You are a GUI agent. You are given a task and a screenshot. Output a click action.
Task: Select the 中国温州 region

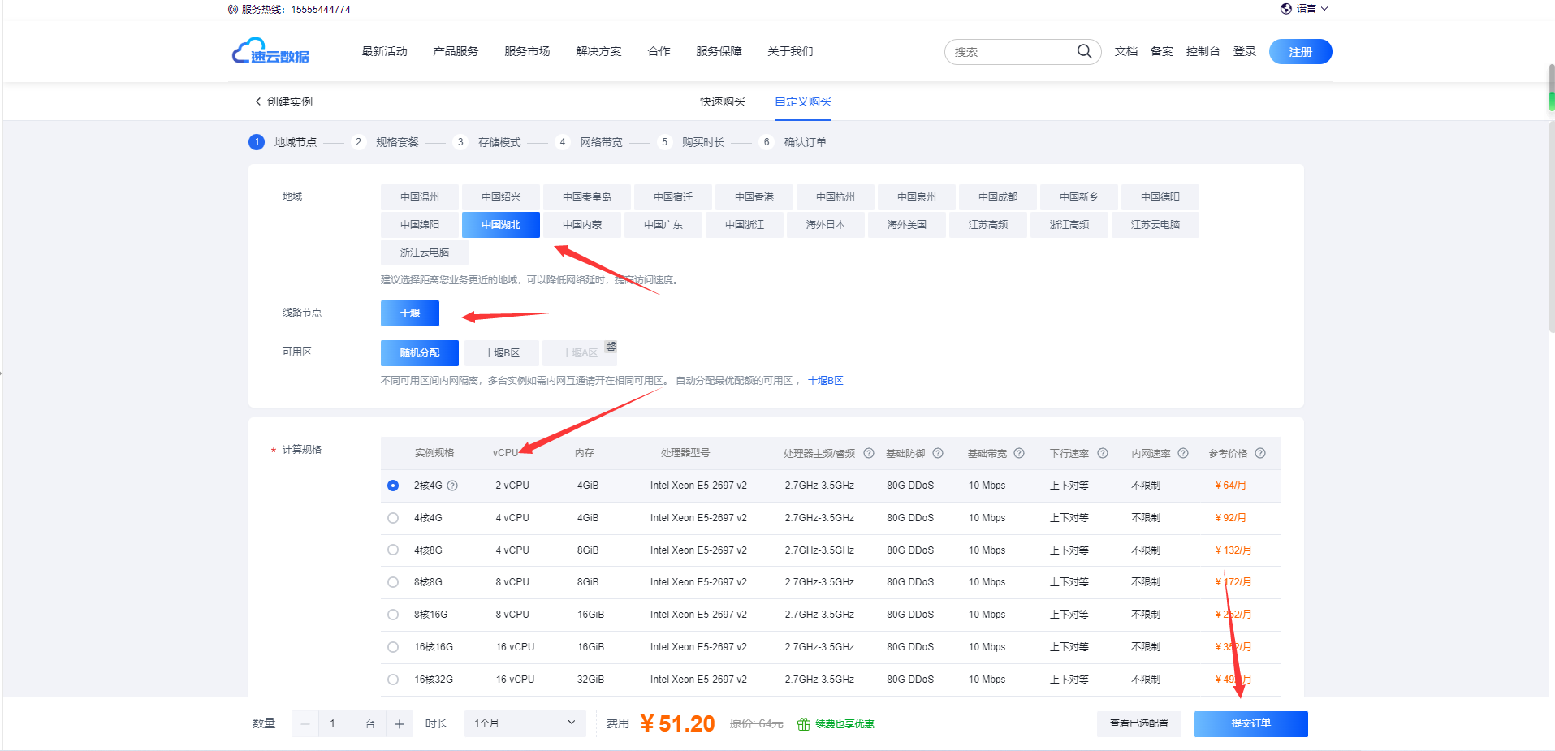[420, 197]
